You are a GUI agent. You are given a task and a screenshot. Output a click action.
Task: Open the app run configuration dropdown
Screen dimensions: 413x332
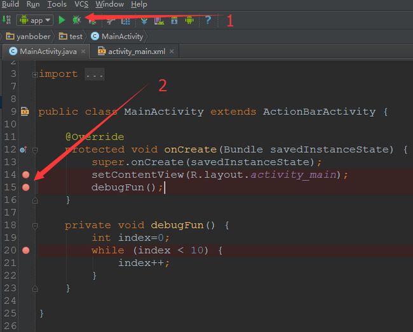coord(35,20)
